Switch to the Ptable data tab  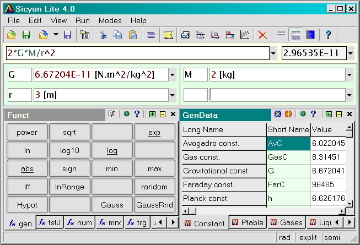pyautogui.click(x=248, y=222)
